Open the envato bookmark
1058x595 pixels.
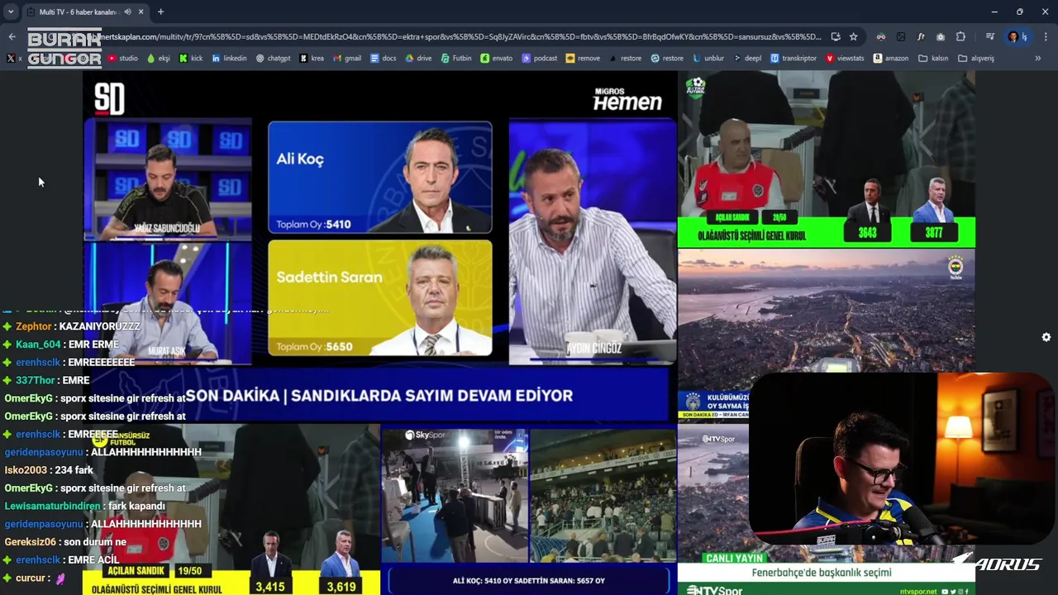(497, 59)
